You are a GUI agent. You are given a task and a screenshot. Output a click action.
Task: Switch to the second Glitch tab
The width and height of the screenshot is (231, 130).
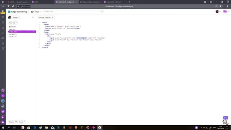pyautogui.click(x=42, y=2)
